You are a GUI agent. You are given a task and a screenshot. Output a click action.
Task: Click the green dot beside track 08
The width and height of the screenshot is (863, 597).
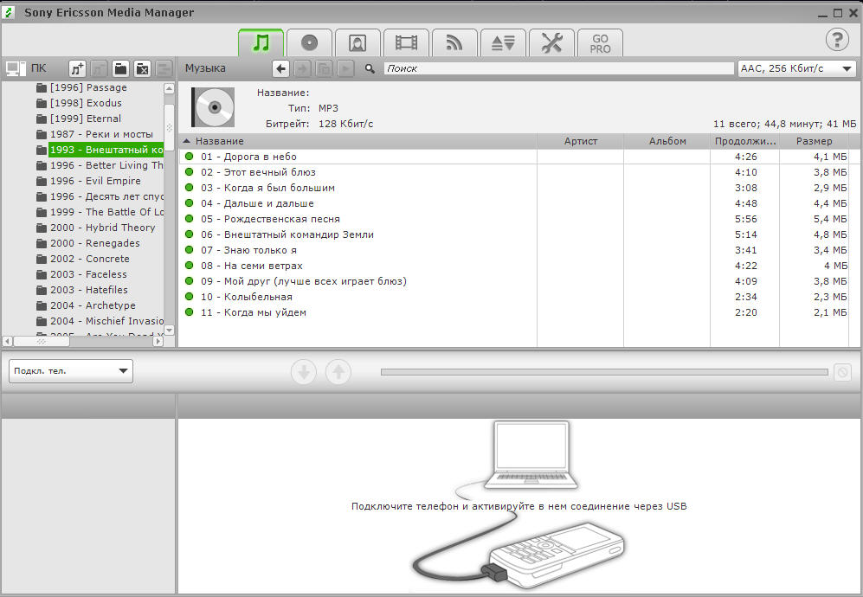(190, 266)
